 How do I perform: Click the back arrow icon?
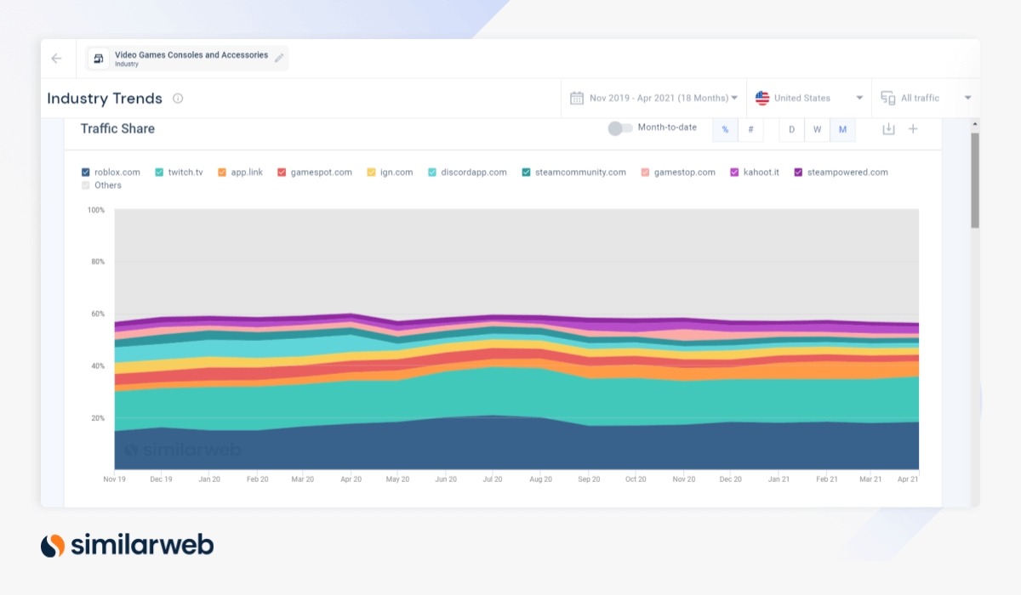click(x=56, y=59)
